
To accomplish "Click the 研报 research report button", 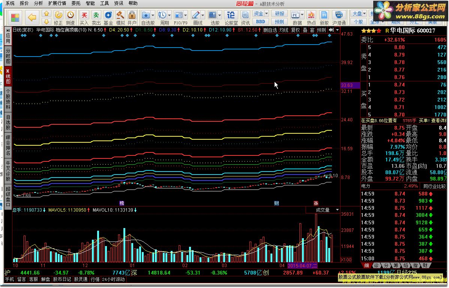I will tap(279, 13).
